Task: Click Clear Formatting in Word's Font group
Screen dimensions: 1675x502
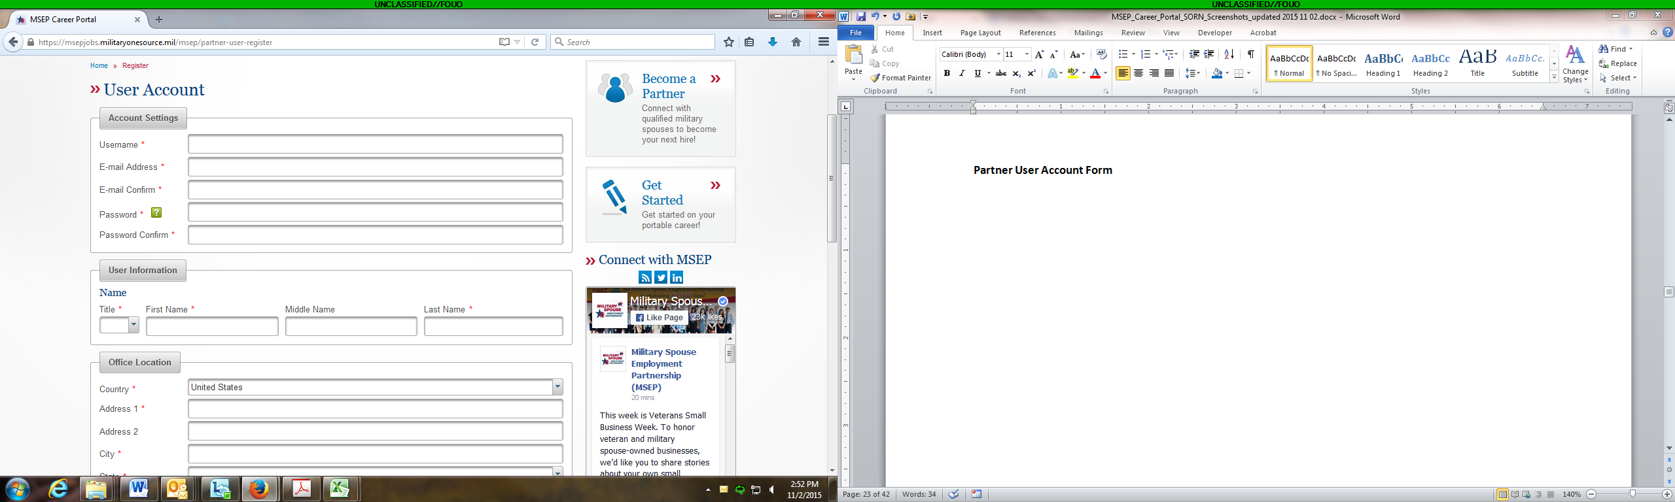Action: (1101, 54)
